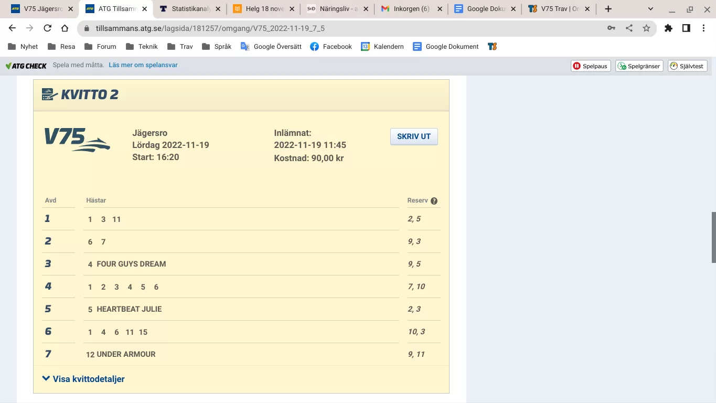Expand Visa kvittodetaljer
716x403 pixels.
(x=83, y=379)
